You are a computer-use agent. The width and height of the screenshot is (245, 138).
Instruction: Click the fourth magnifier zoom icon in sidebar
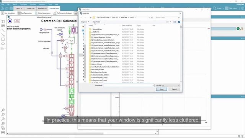(3, 123)
